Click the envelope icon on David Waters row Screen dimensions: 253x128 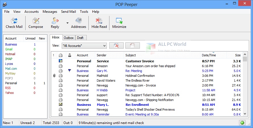click(x=61, y=80)
